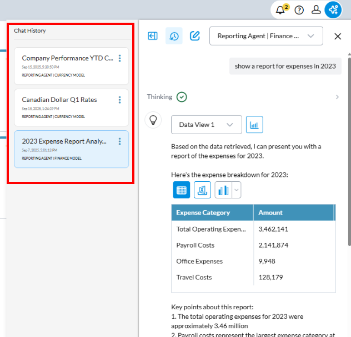Click the help question mark icon
The image size is (351, 337).
click(x=299, y=10)
